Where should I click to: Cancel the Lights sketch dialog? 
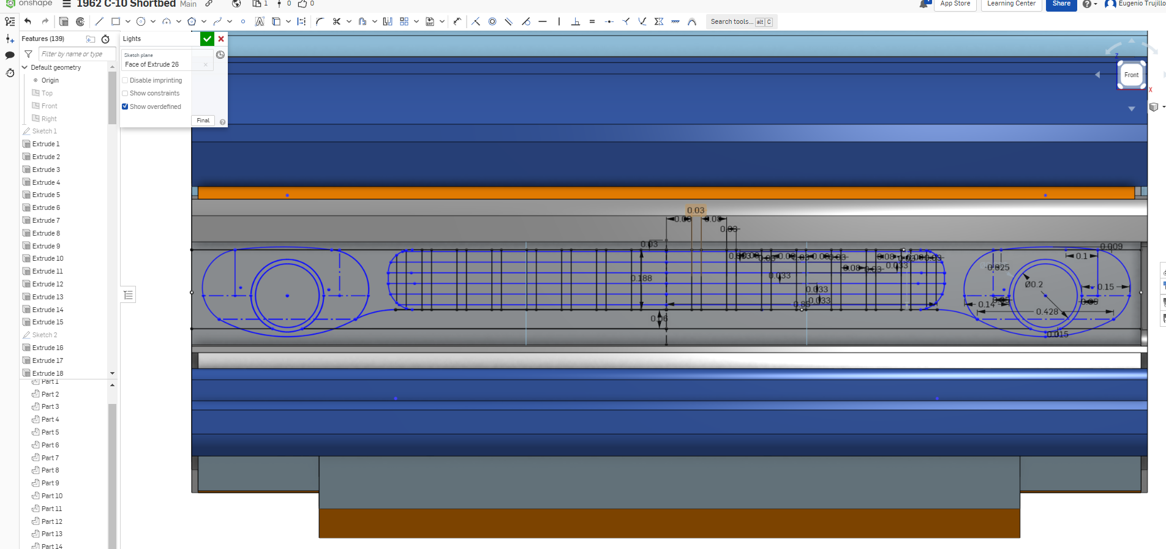click(221, 39)
